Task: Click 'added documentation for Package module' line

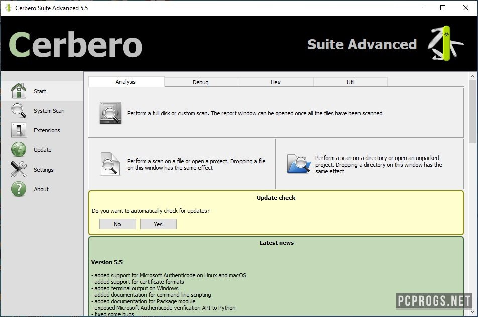Action: tap(144, 301)
